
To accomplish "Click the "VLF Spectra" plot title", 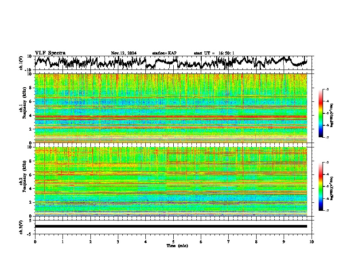I will pyautogui.click(x=50, y=53).
